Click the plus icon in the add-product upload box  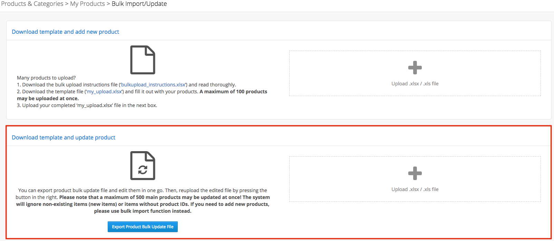point(415,68)
